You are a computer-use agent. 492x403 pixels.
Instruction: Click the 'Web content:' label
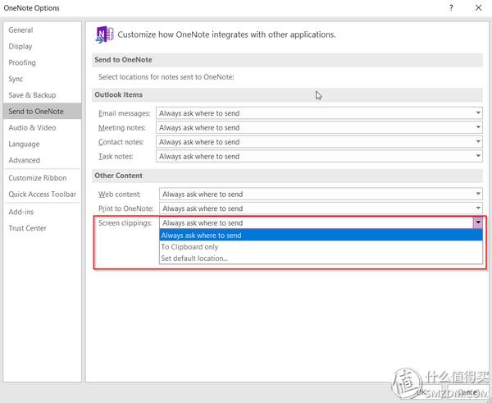120,195
